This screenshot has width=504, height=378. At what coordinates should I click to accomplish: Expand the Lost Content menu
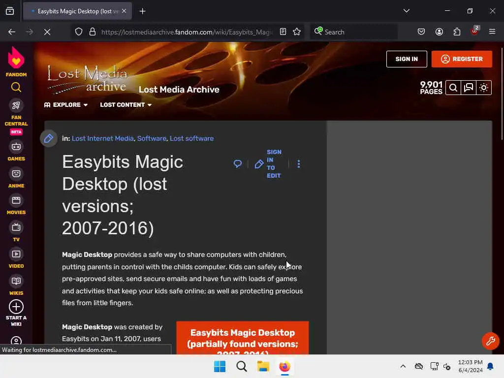pyautogui.click(x=126, y=105)
